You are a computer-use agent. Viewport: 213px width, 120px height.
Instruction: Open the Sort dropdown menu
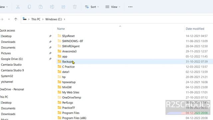coord(92,7)
